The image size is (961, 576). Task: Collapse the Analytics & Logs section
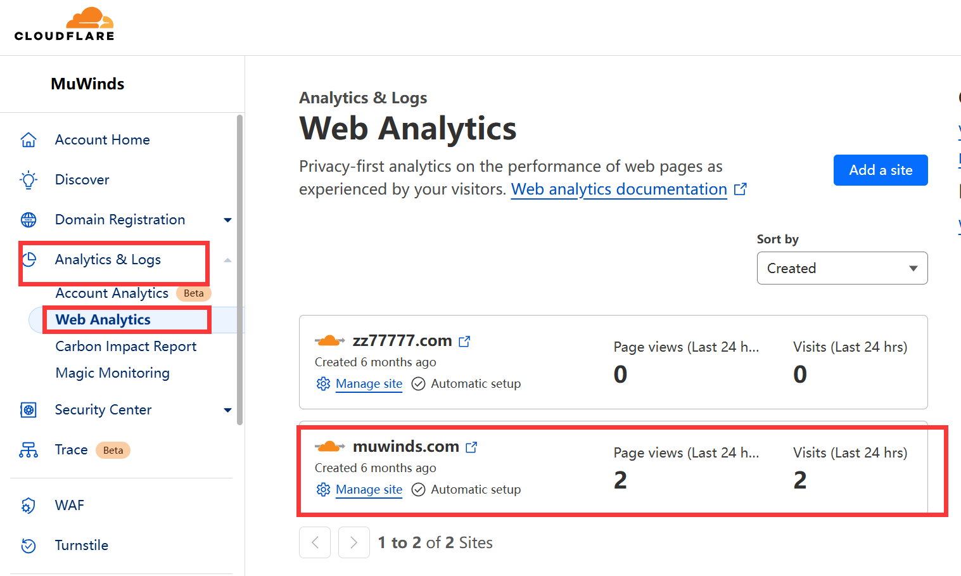(x=227, y=260)
